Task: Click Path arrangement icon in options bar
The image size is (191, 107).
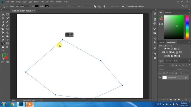Action: point(104,7)
